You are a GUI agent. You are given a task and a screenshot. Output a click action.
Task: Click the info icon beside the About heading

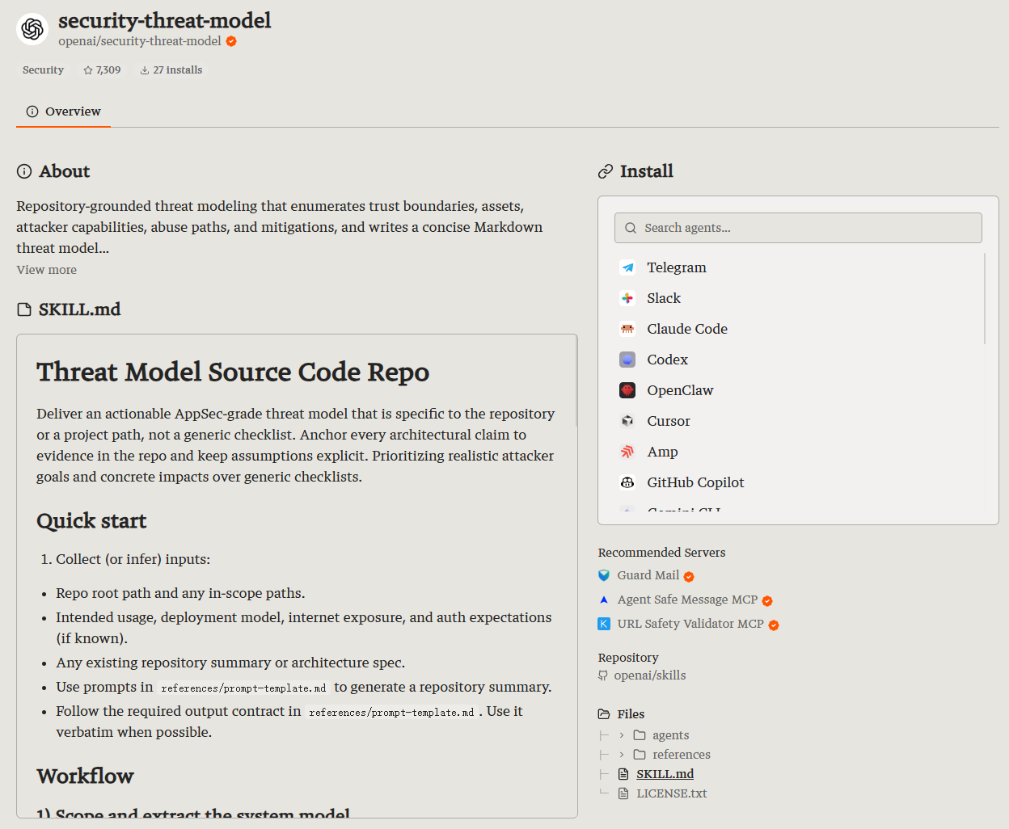24,171
